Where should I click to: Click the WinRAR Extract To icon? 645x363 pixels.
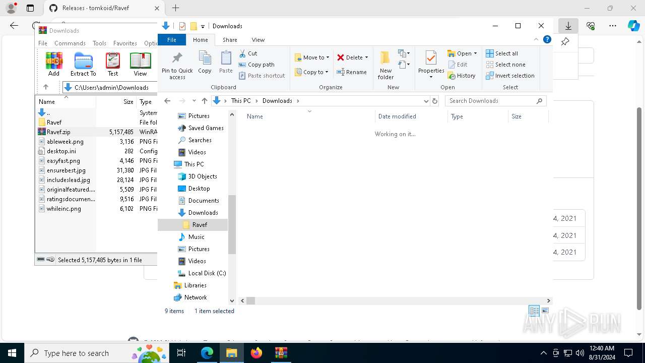(83, 64)
